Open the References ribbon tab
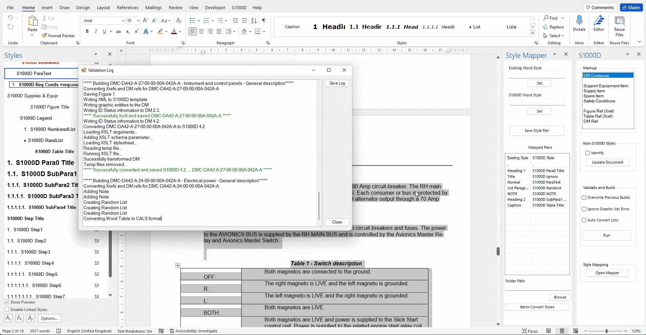 (x=128, y=7)
